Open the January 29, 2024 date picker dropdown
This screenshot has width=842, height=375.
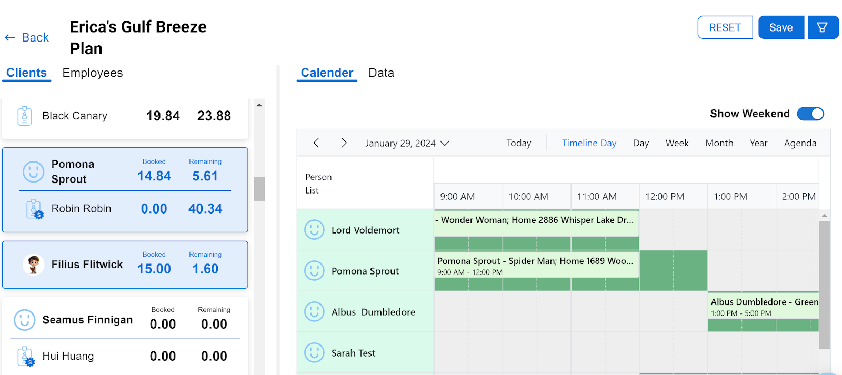[x=407, y=143]
